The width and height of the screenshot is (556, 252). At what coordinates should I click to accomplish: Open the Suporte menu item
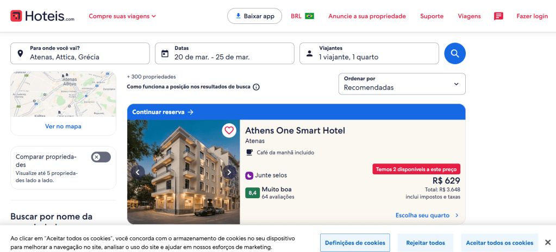click(x=432, y=16)
